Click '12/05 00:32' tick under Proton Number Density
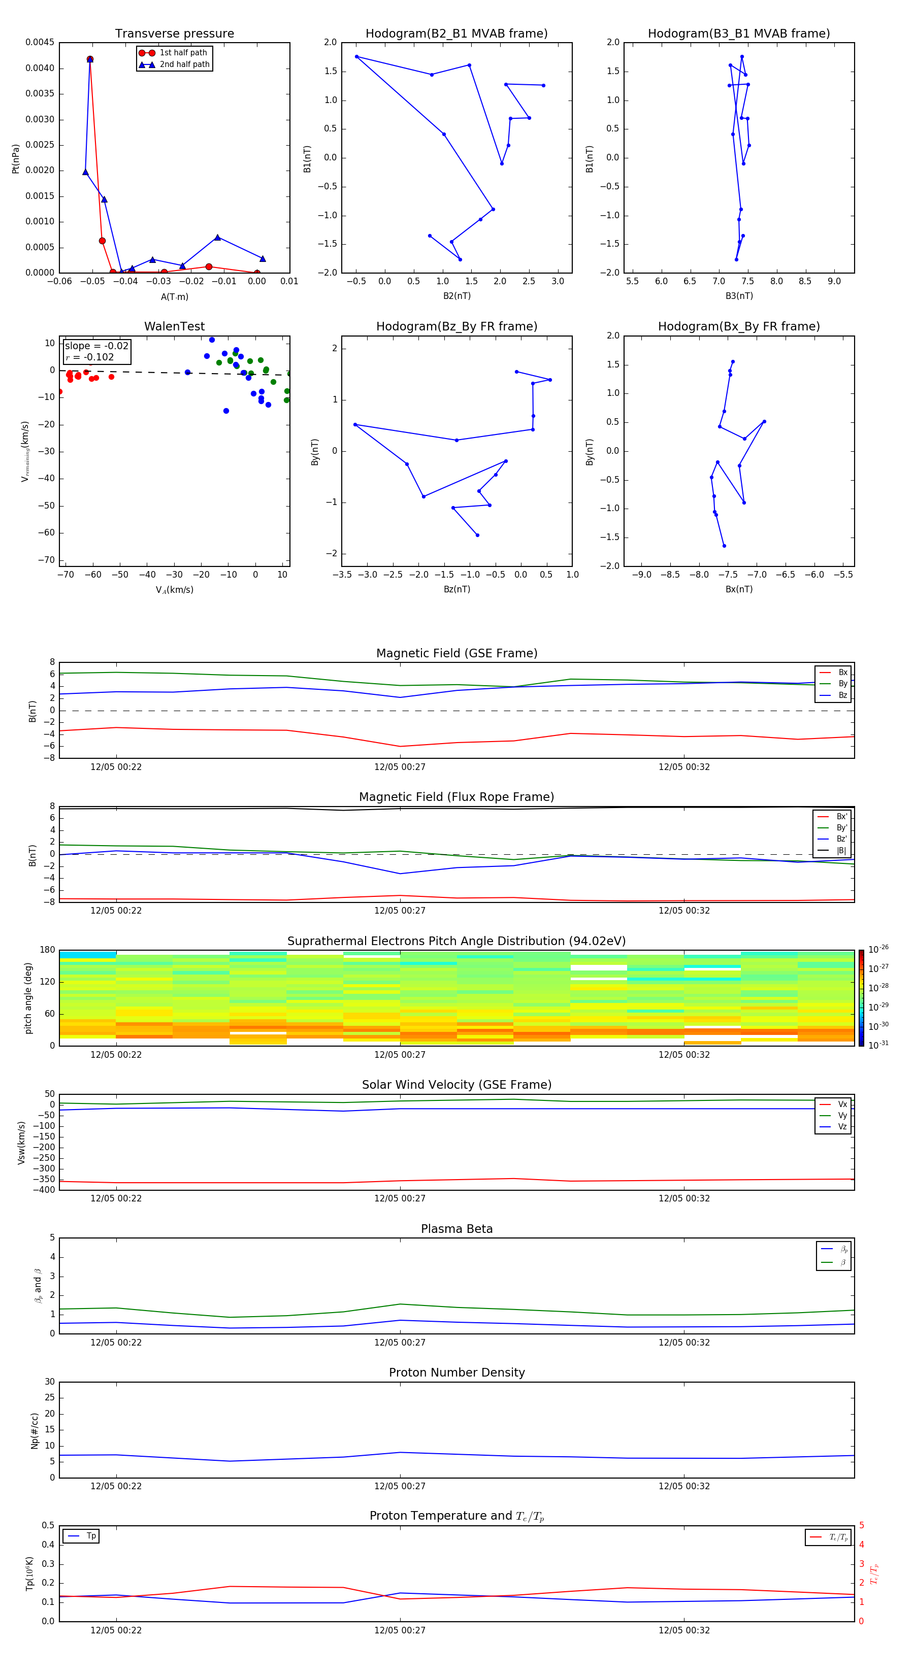914x1675 pixels. click(x=683, y=1486)
